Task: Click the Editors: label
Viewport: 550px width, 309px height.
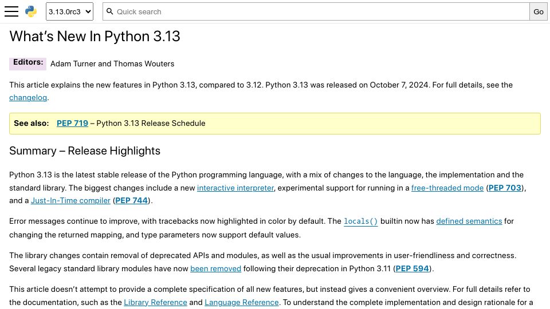Action: (28, 62)
